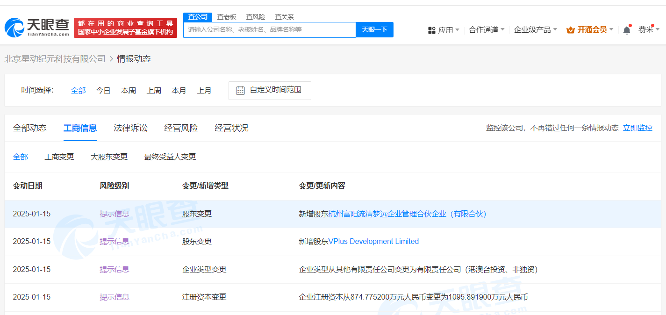
Task: Open the 开通会员 membership menu
Action: 590,29
